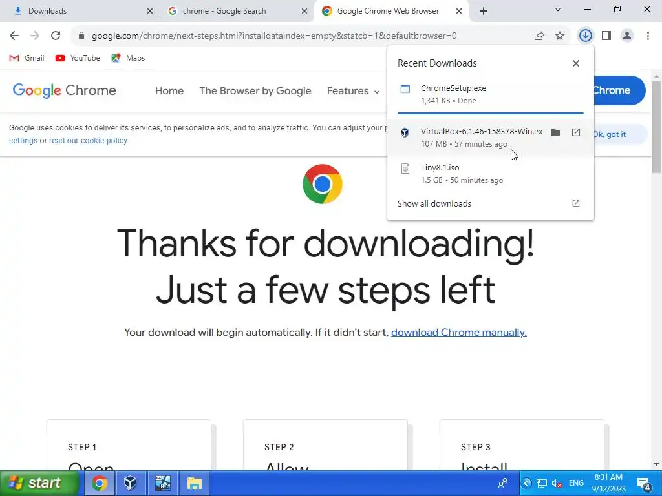The height and width of the screenshot is (496, 662).
Task: Click the lock icon in the address bar
Action: click(81, 36)
